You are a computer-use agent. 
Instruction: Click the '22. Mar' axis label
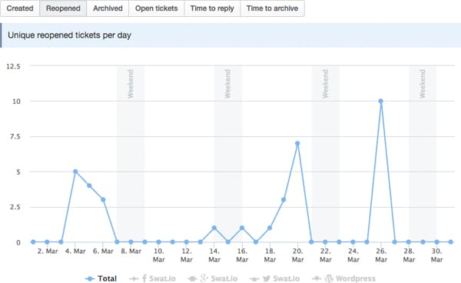click(326, 255)
